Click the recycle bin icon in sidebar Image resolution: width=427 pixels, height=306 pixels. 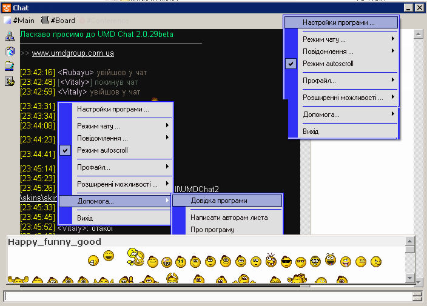[9, 52]
